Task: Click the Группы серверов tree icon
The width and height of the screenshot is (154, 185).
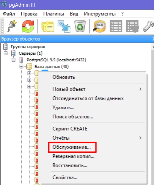Action: pyautogui.click(x=5, y=46)
